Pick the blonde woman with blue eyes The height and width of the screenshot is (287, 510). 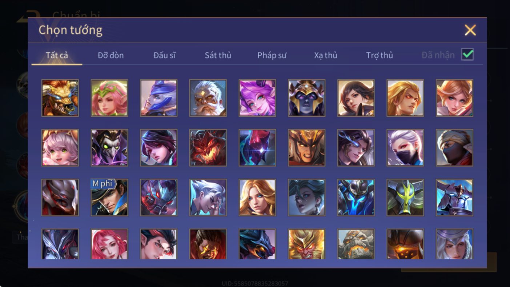[257, 198]
